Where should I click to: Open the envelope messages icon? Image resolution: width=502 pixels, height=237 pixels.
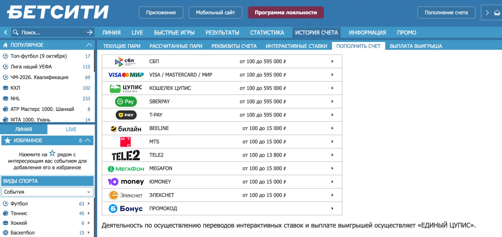497,13
